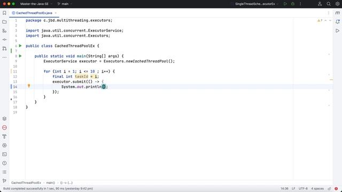
Task: Open IDE settings gear
Action: point(337,4)
